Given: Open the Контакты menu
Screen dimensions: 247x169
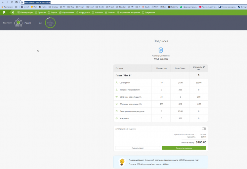Looking at the screenshot, I should [x=97, y=13].
